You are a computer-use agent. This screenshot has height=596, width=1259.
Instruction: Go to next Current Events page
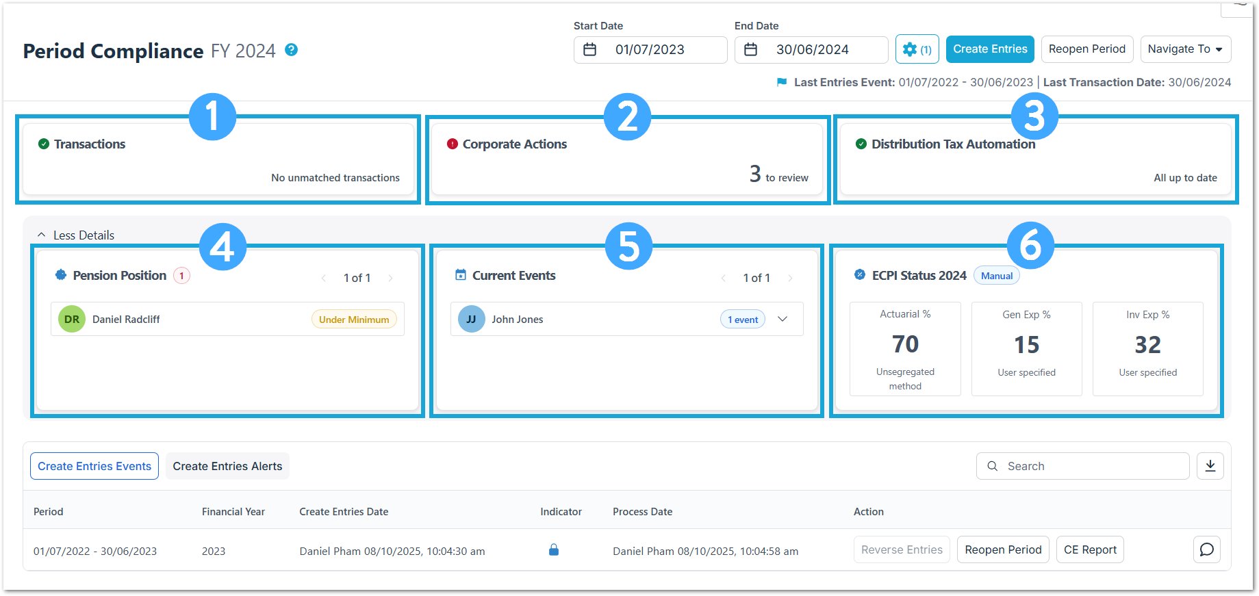[790, 278]
